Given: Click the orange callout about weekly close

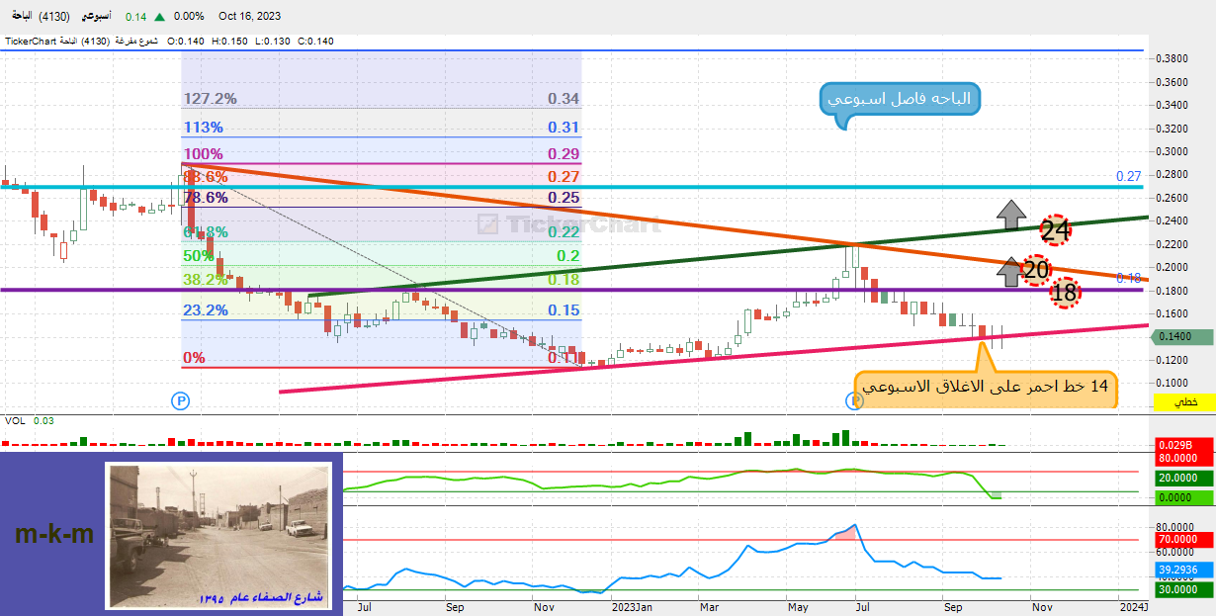Looking at the screenshot, I should pos(986,387).
